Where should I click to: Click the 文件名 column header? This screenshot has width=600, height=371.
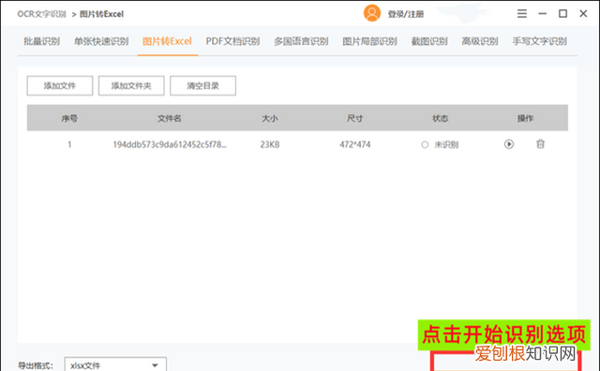170,118
